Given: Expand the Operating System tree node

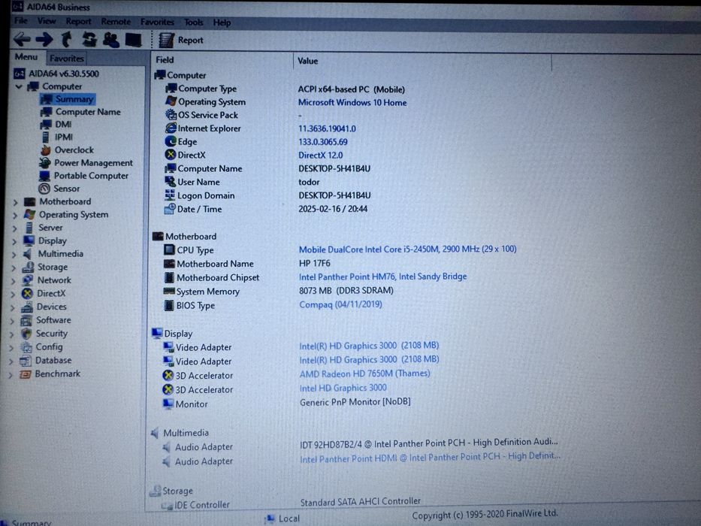Looking at the screenshot, I should point(15,215).
